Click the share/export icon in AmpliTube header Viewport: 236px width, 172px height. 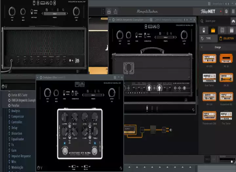coord(115,11)
